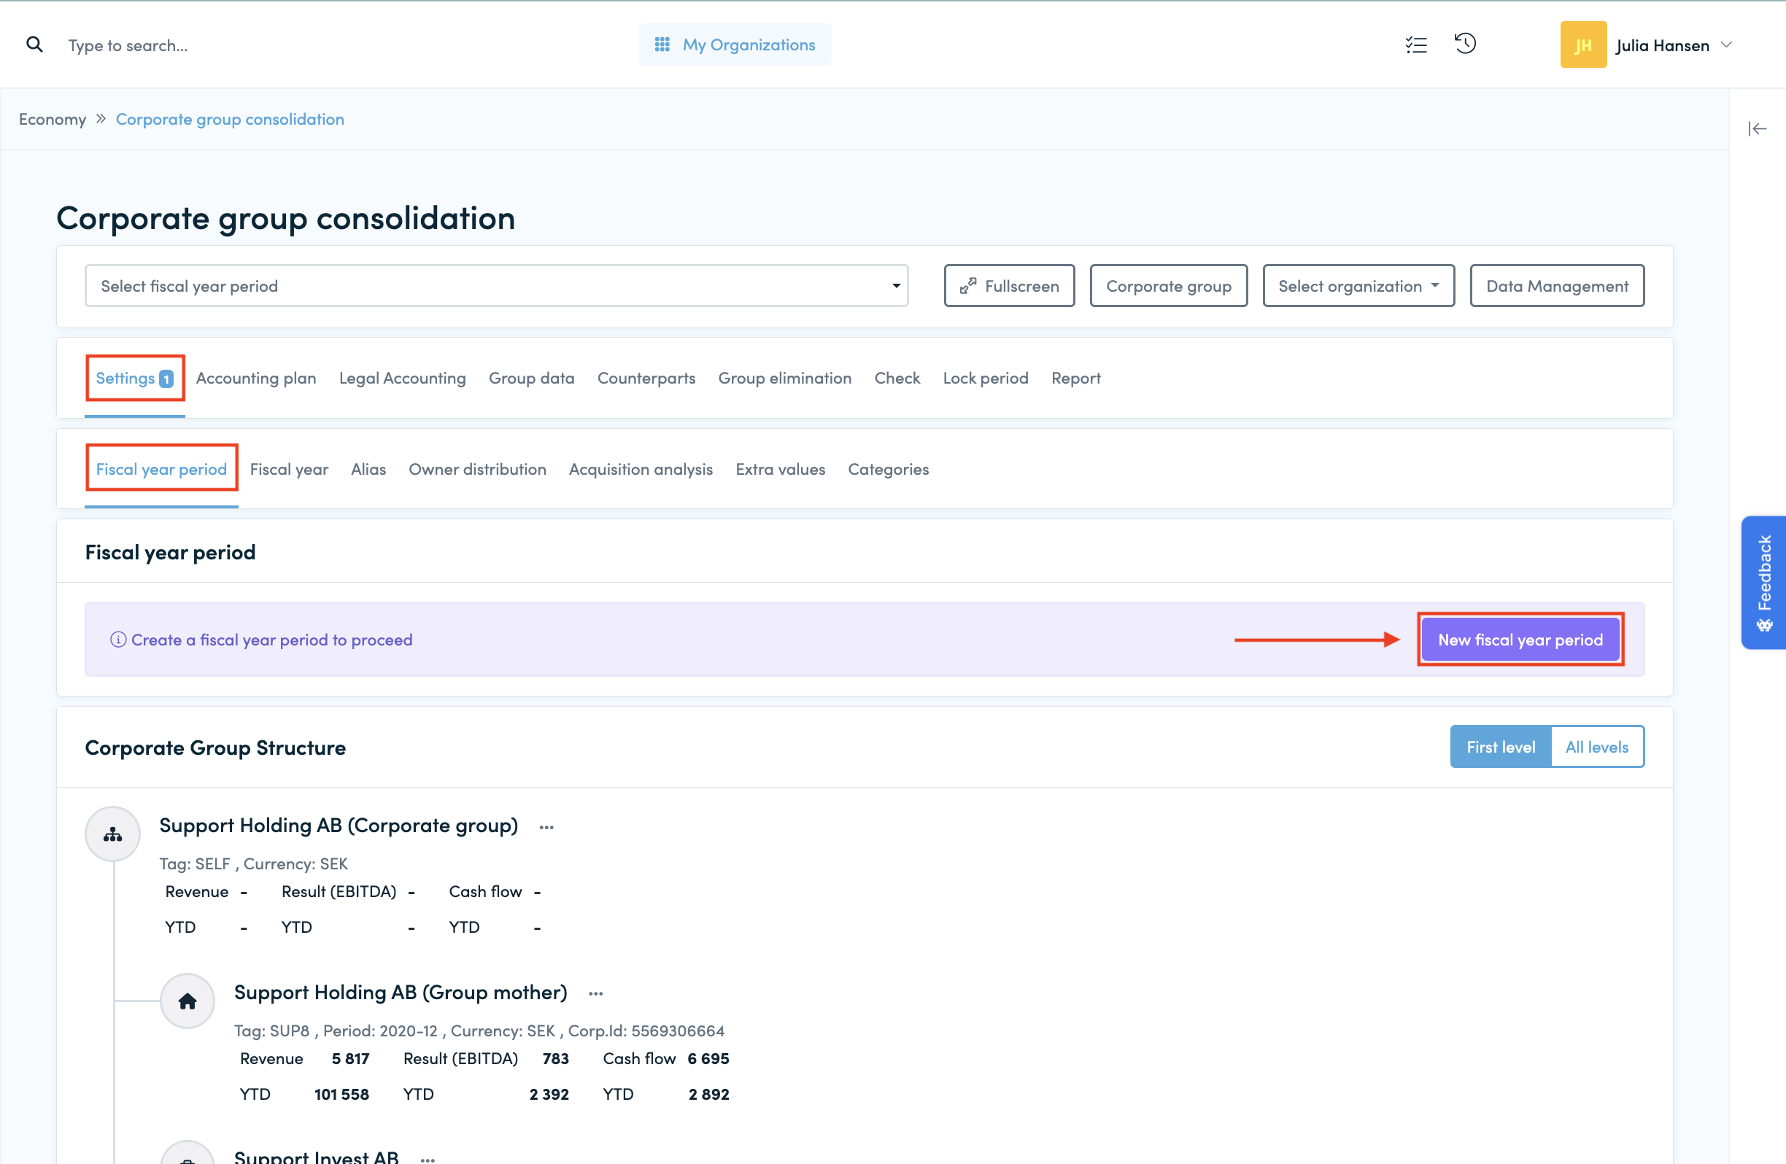Viewport: 1786px width, 1164px height.
Task: Open the Select fiscal year period dropdown
Action: [x=496, y=286]
